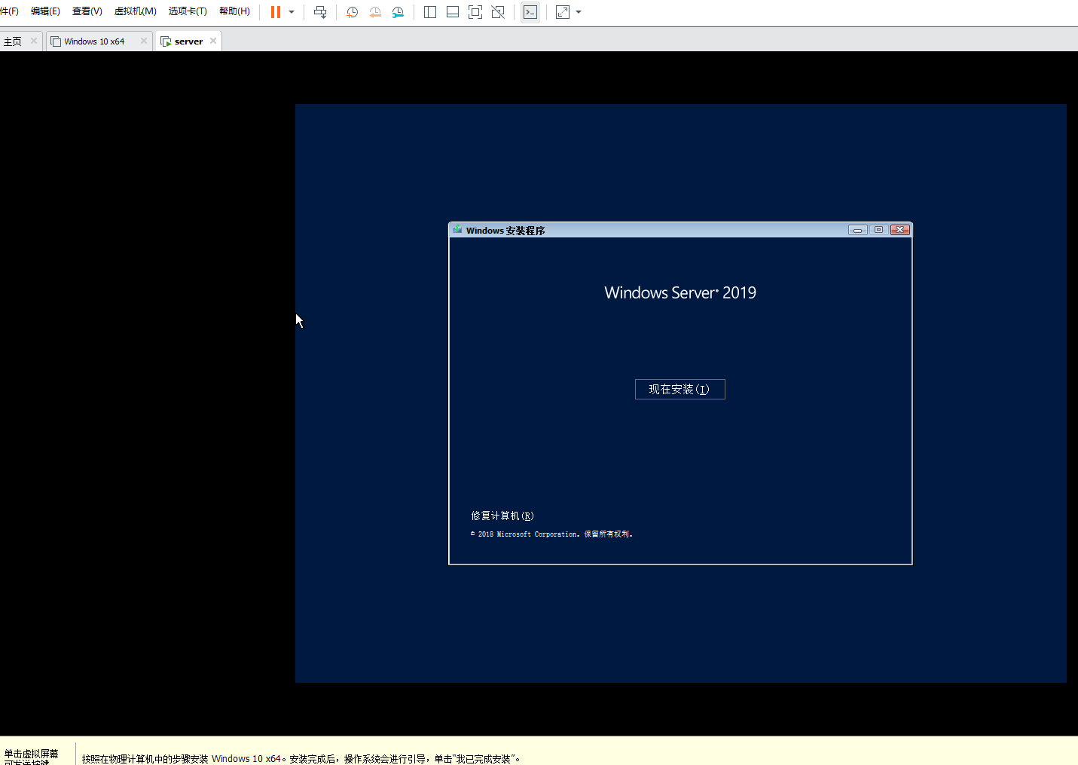Viewport: 1078px width, 765px height.
Task: Suspend the virtual machine with the pause icon
Action: (274, 11)
